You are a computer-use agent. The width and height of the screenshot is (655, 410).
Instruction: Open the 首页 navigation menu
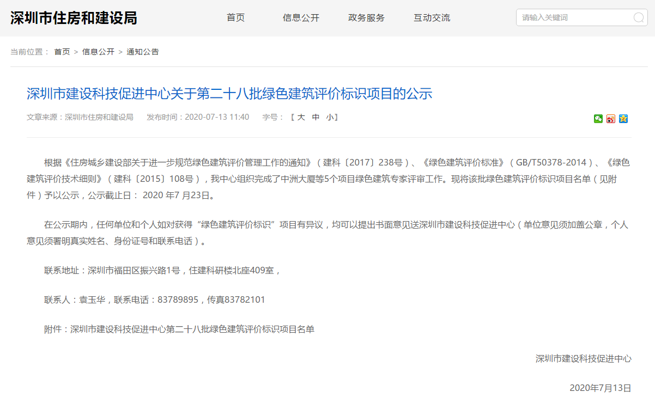(x=236, y=17)
